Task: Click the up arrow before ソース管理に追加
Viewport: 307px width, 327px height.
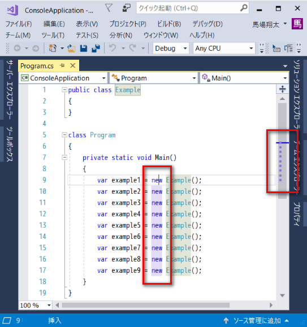Action: 226,320
